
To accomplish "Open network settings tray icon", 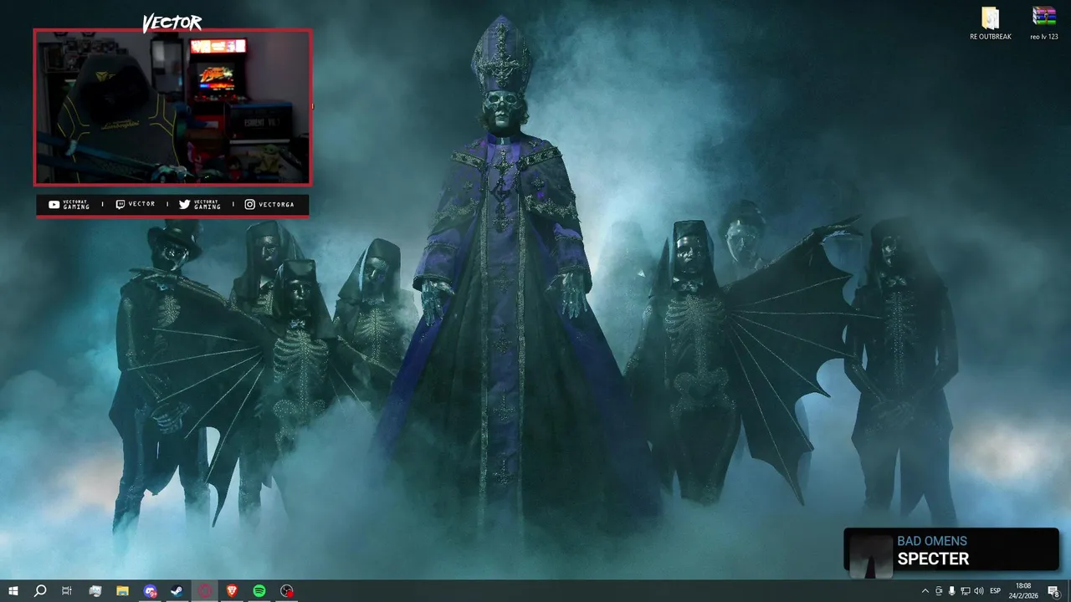I will 965,591.
